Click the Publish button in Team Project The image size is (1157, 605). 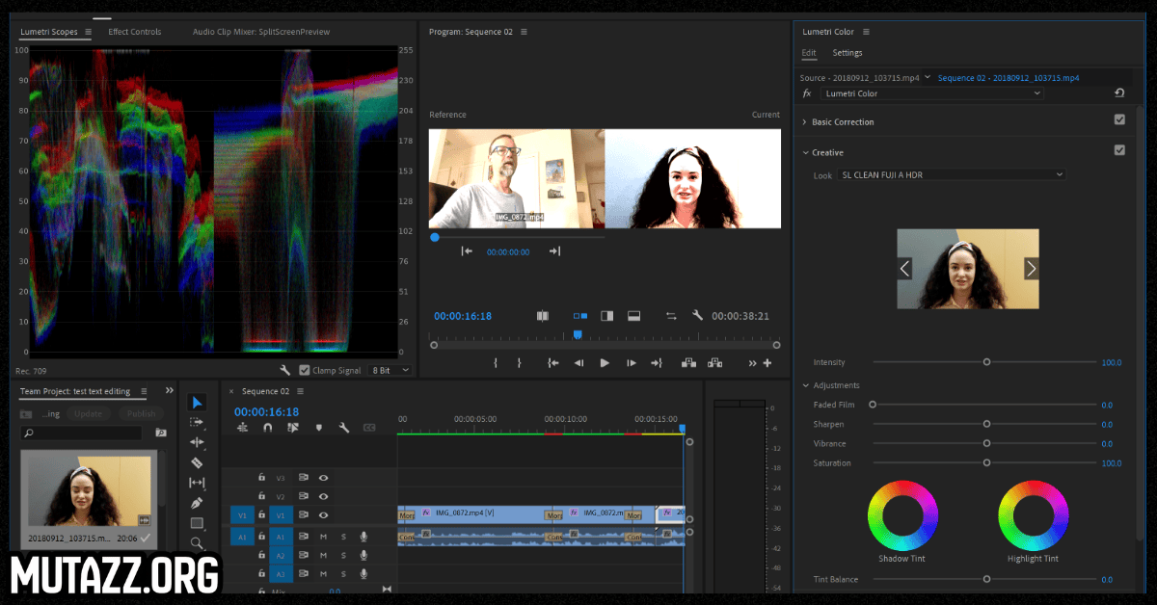[141, 413]
